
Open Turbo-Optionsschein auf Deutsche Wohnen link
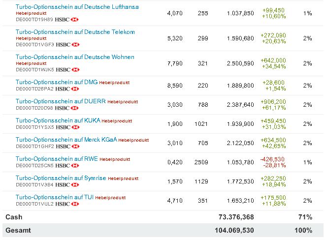(x=75, y=57)
